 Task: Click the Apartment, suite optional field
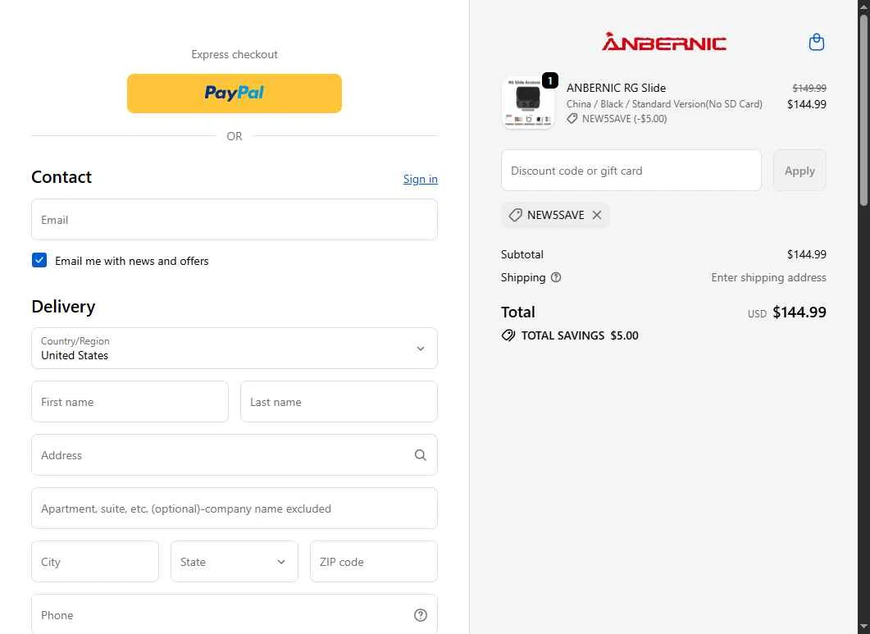pos(235,509)
